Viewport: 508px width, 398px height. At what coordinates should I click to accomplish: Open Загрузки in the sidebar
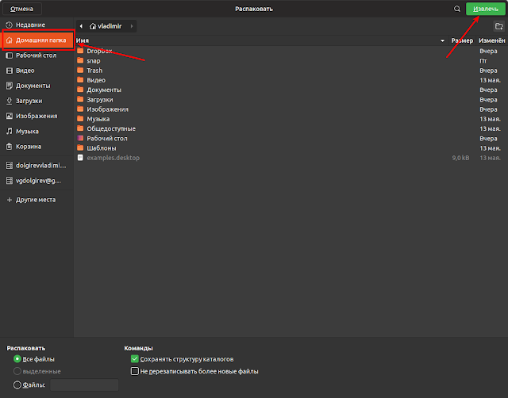click(37, 101)
